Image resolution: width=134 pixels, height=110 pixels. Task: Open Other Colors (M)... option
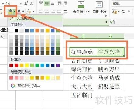click(x=35, y=86)
